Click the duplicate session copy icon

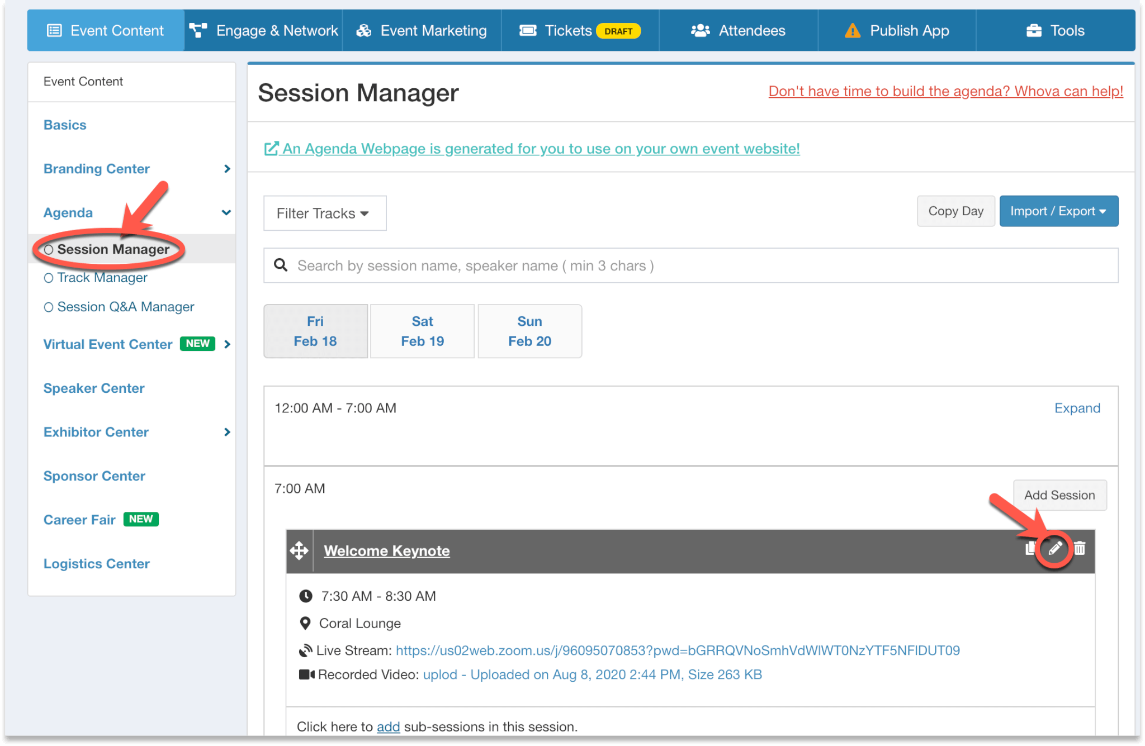[1029, 549]
